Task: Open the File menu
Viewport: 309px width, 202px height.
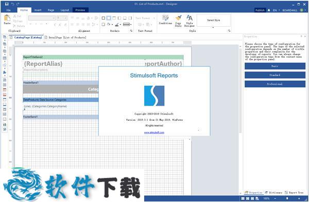Action: click(x=8, y=10)
